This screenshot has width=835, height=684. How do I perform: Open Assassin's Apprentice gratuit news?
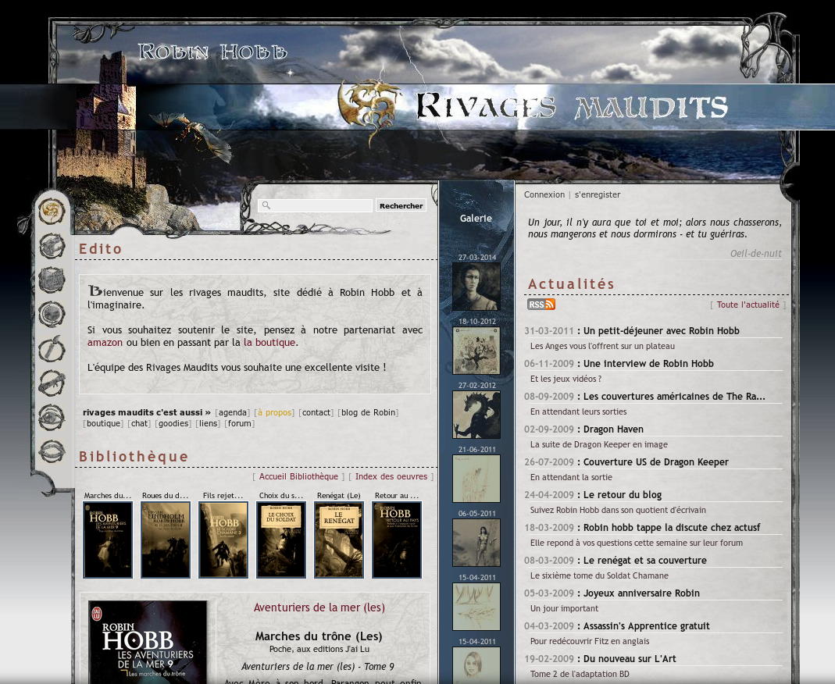coord(647,626)
